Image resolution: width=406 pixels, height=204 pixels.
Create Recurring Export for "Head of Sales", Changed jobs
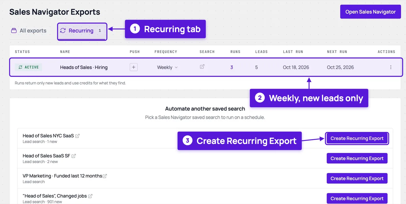point(357,198)
